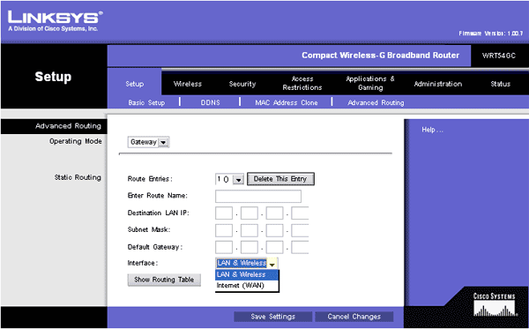Open the Operating Mode Gateway dropdown
This screenshot has width=529, height=329.
[x=148, y=142]
